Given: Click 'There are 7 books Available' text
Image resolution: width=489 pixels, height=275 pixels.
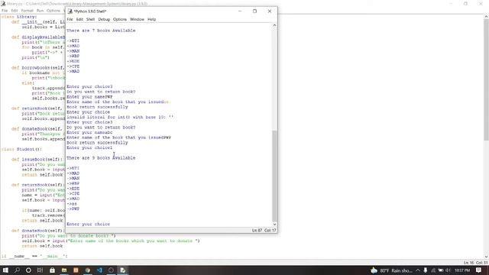Looking at the screenshot, I should 101,31.
